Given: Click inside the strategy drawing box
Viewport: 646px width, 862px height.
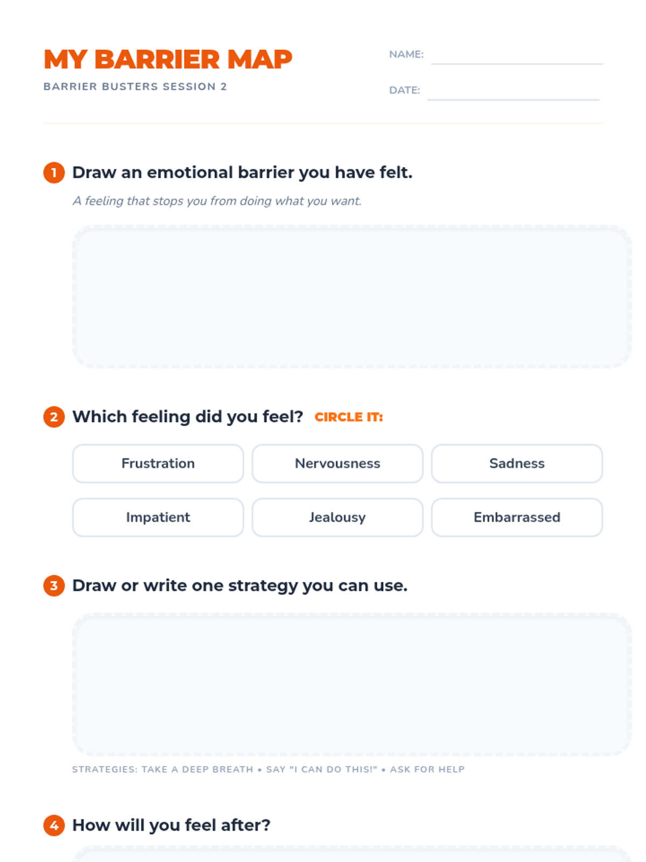Looking at the screenshot, I should pos(352,684).
